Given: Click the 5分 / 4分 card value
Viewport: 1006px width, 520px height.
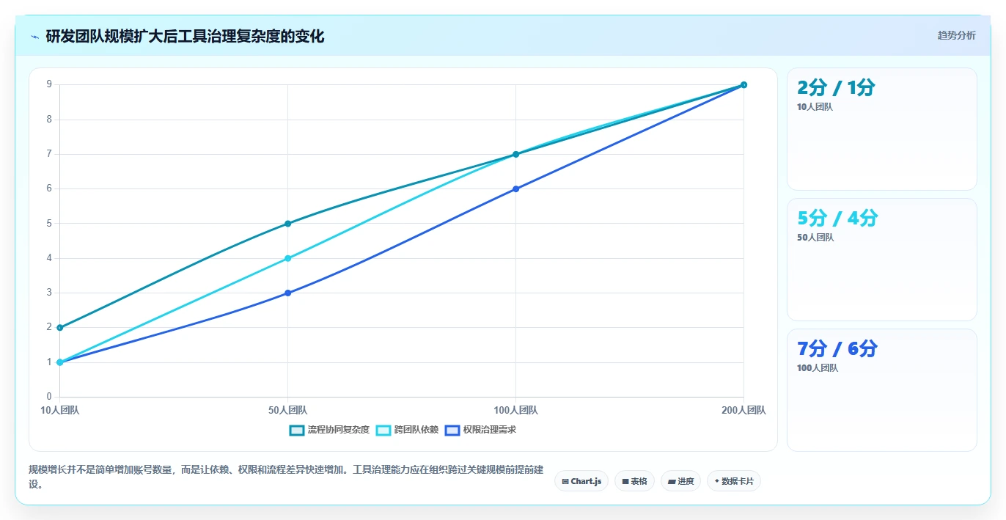Looking at the screenshot, I should pyautogui.click(x=837, y=219).
